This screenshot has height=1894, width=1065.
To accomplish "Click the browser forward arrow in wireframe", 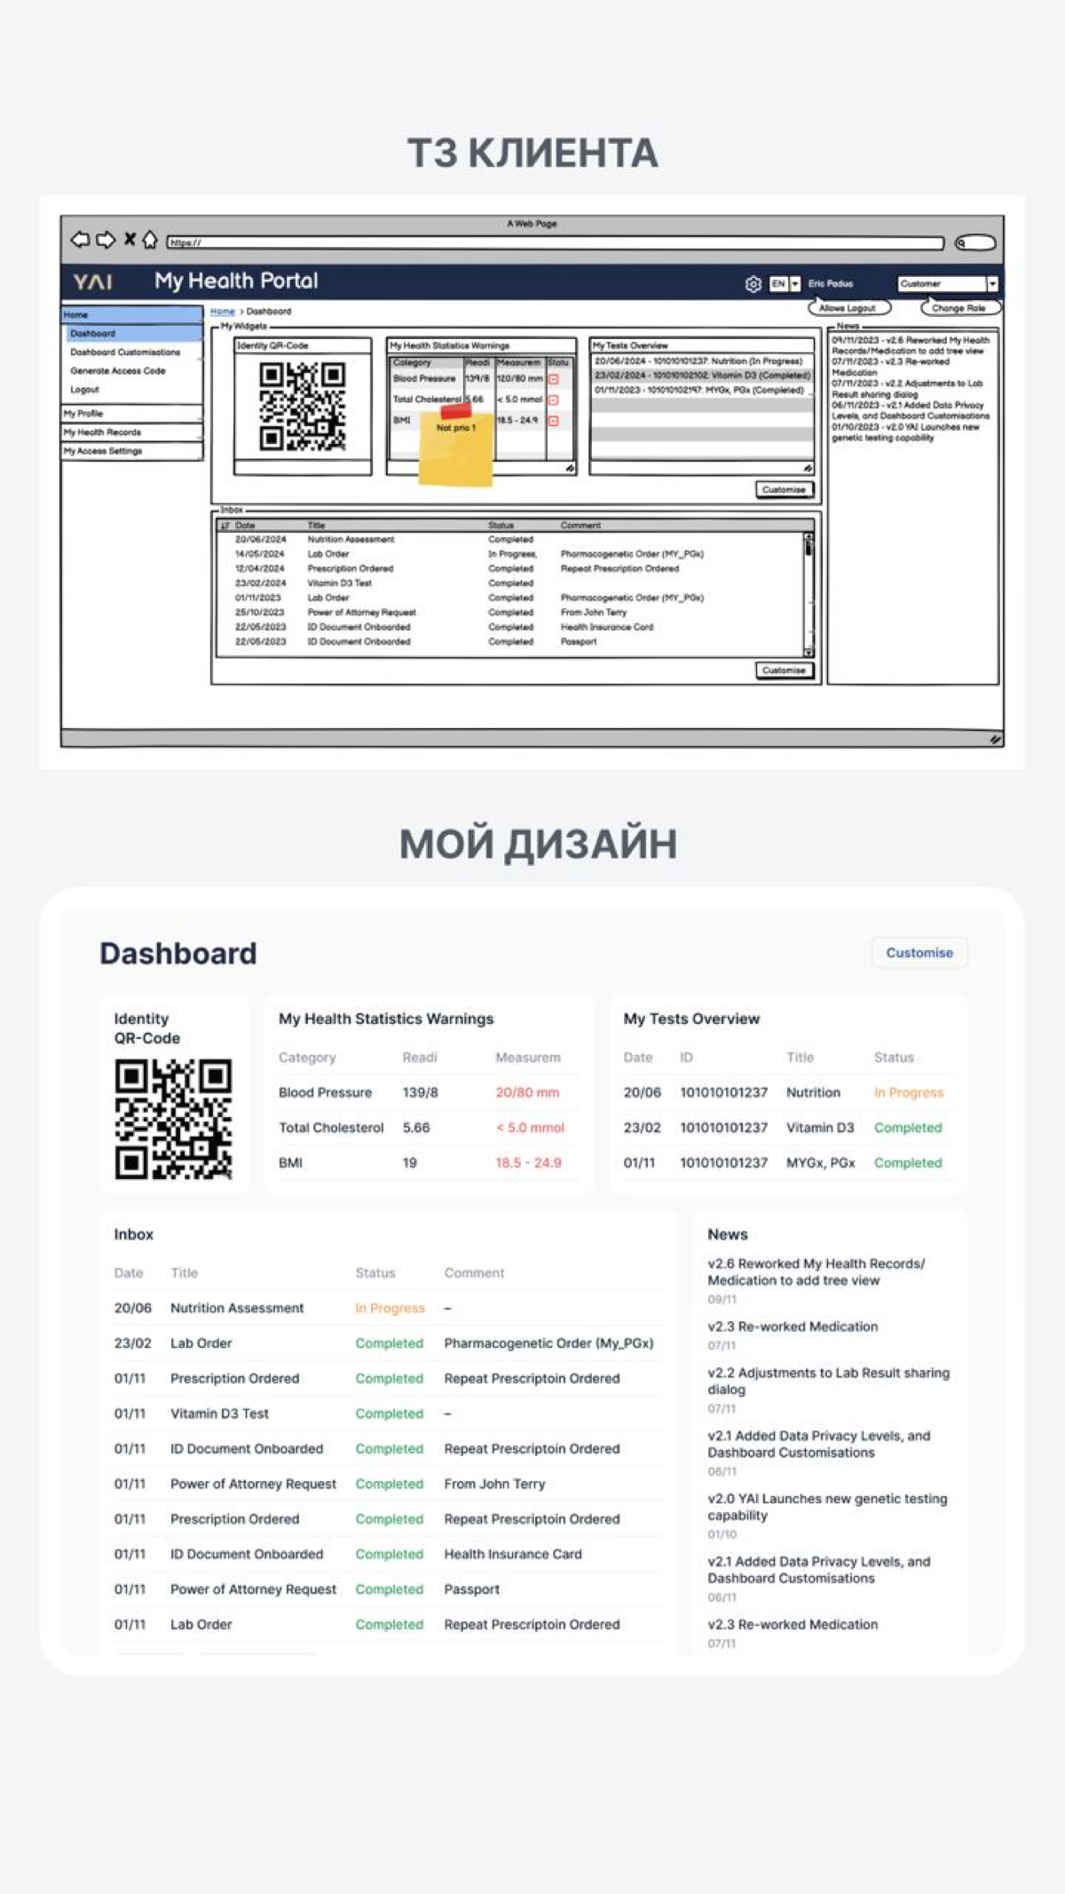I will (x=106, y=240).
